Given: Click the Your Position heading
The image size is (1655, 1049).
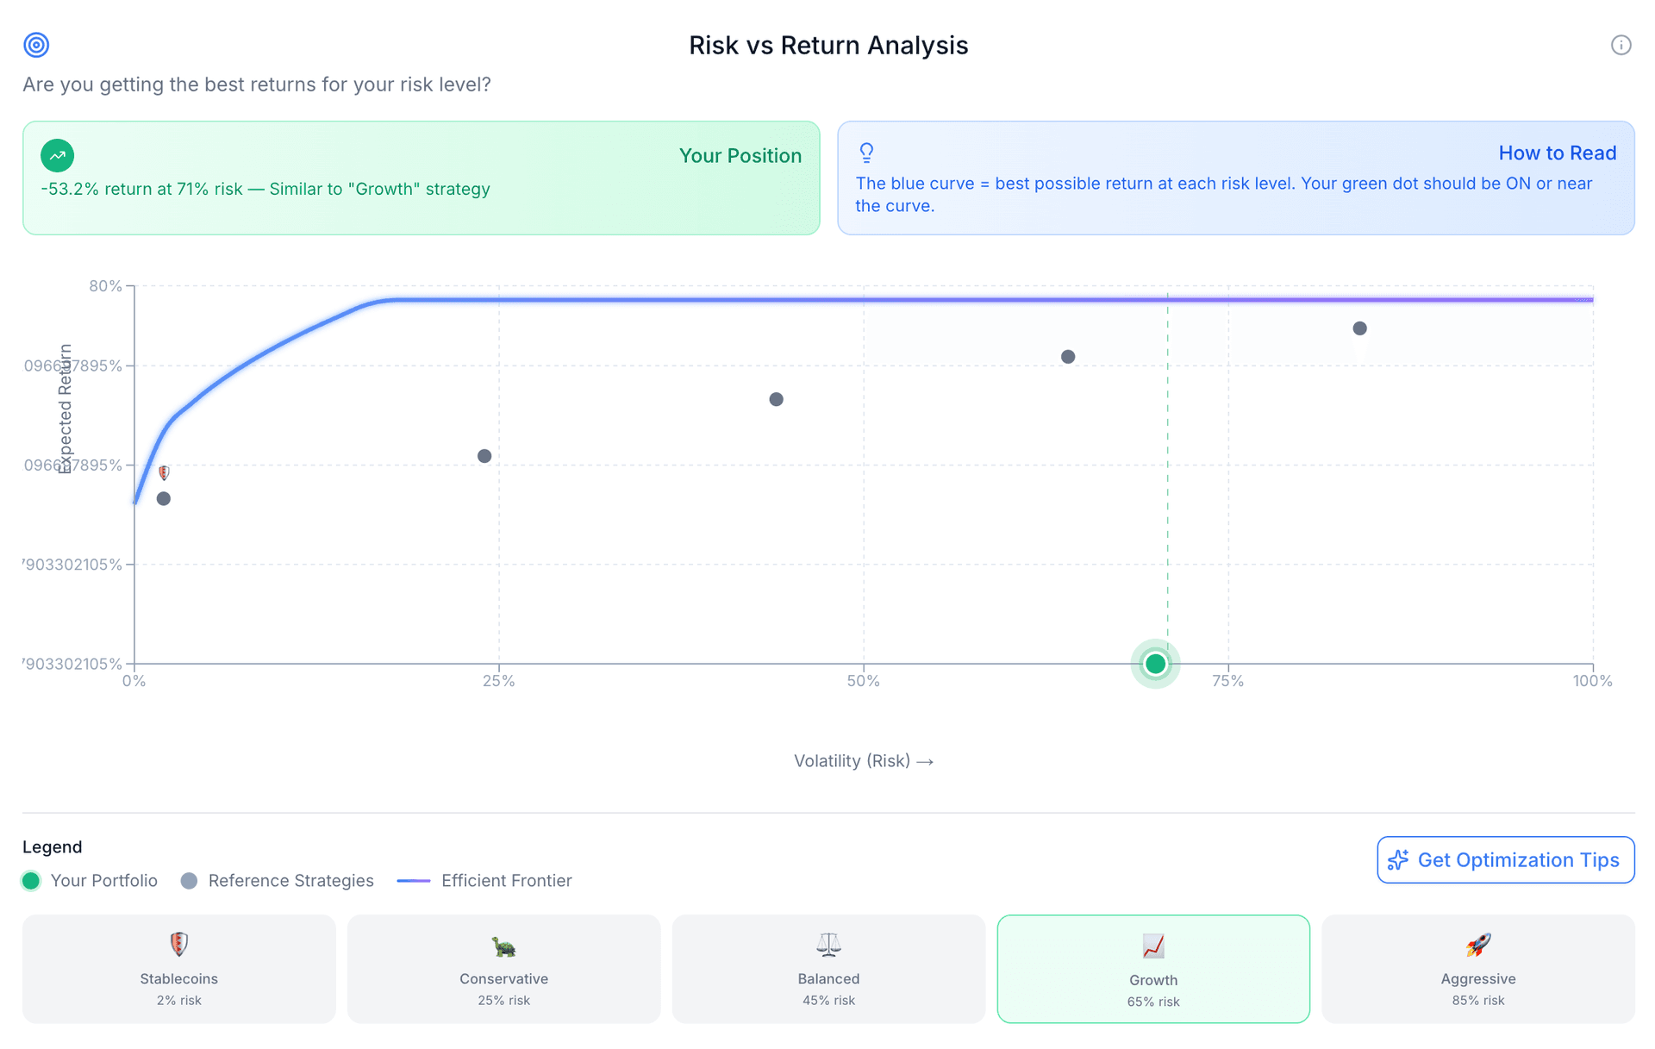Looking at the screenshot, I should click(x=740, y=155).
